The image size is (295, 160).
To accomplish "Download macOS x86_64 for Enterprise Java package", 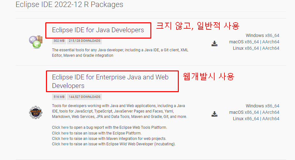I will tap(252, 112).
